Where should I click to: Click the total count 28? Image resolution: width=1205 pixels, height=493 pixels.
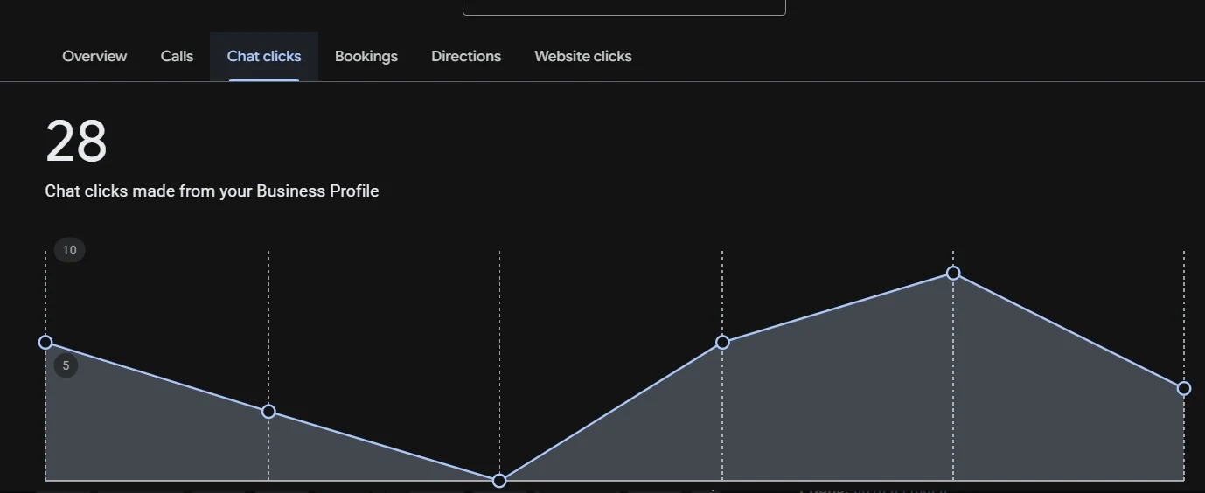pyautogui.click(x=76, y=142)
